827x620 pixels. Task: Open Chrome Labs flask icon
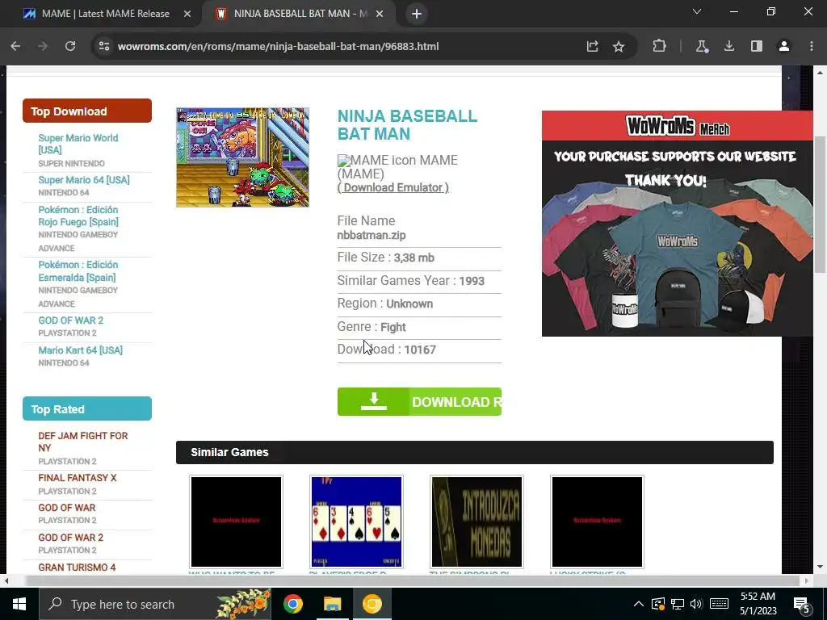702,46
